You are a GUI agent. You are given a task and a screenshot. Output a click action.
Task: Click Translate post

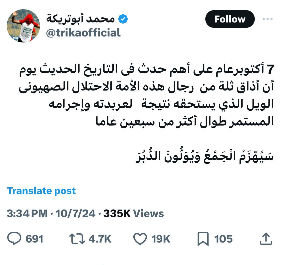tap(41, 191)
